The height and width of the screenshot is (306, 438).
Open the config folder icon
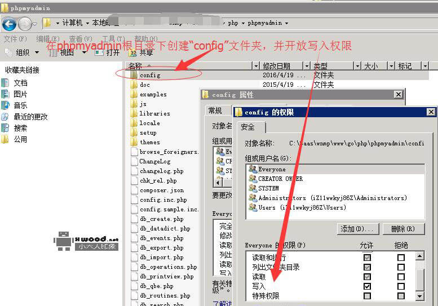[x=134, y=75]
